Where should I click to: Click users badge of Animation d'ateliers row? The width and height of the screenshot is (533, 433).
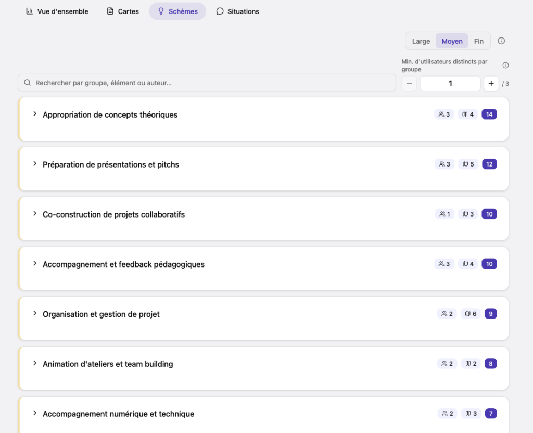(x=447, y=364)
